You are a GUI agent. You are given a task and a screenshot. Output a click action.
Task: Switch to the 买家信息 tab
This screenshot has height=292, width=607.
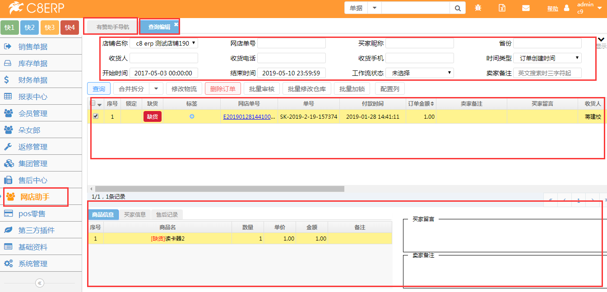(x=134, y=214)
